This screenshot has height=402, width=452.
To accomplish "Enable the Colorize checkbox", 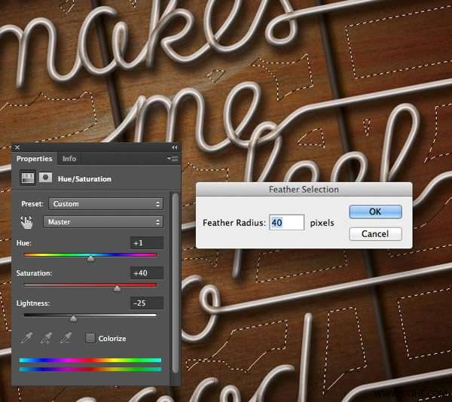I will tap(90, 338).
